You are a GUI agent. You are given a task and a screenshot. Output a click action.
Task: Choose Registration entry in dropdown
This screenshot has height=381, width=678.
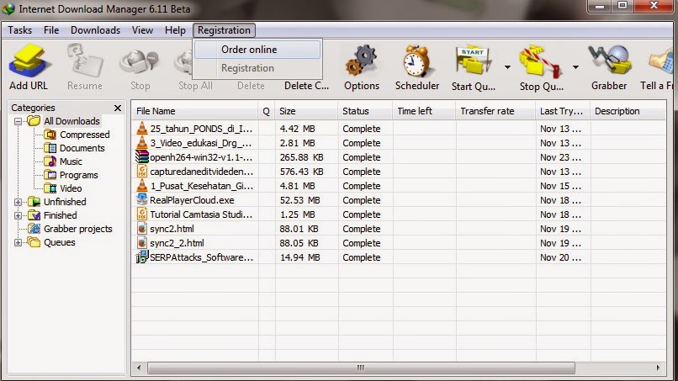coord(257,68)
